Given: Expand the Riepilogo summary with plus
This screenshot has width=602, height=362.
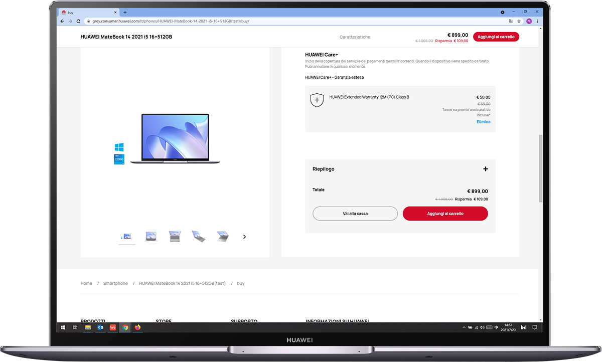Looking at the screenshot, I should (485, 169).
